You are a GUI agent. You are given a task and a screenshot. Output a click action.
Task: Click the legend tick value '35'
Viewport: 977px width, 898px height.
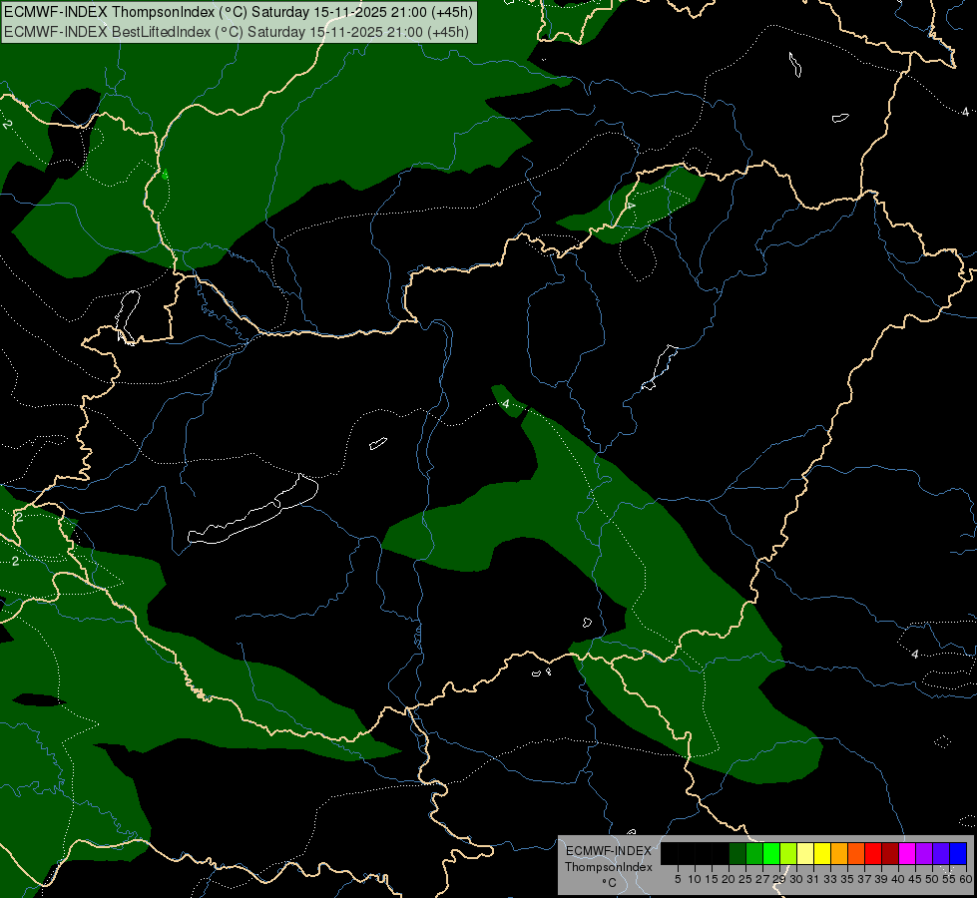(x=847, y=879)
